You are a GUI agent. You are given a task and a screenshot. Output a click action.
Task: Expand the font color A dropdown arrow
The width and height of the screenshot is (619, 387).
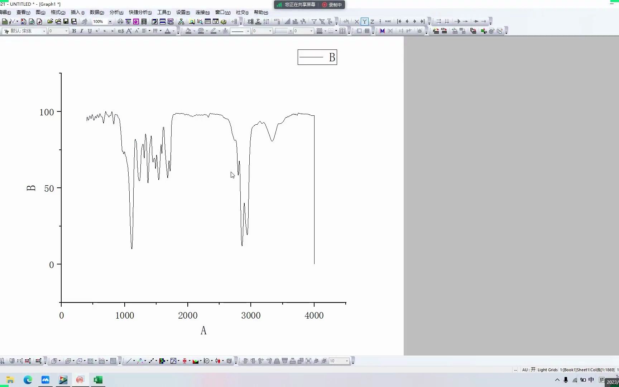point(173,31)
